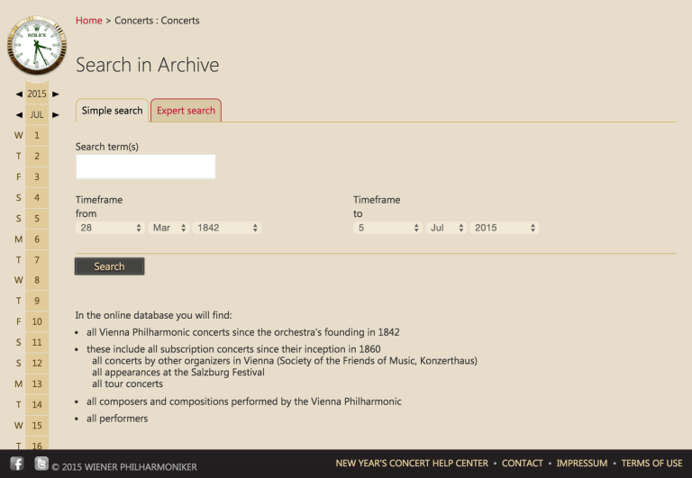Expand the 'to' month dropdown showing Jul

(446, 229)
